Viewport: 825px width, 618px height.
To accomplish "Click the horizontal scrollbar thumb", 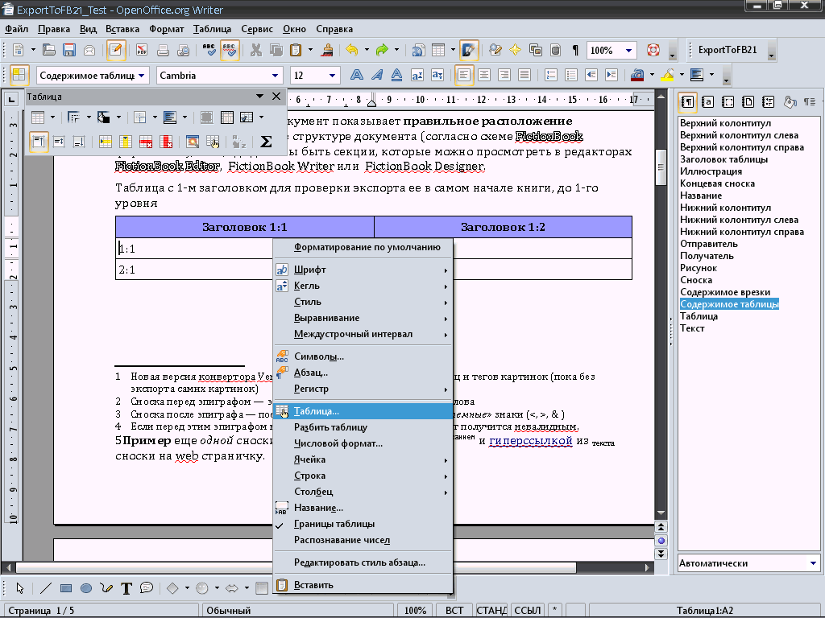I will click(296, 567).
